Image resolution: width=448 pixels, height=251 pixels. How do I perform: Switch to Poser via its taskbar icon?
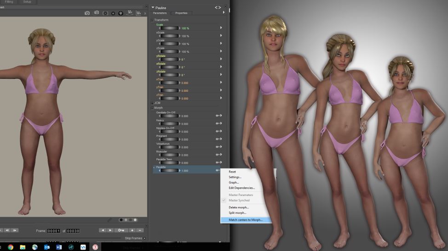[x=95, y=247]
